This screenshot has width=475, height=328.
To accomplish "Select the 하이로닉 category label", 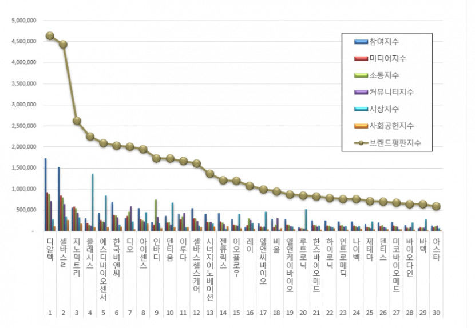I will click(330, 253).
